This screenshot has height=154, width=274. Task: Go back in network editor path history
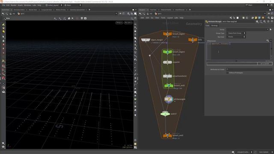coord(140,14)
